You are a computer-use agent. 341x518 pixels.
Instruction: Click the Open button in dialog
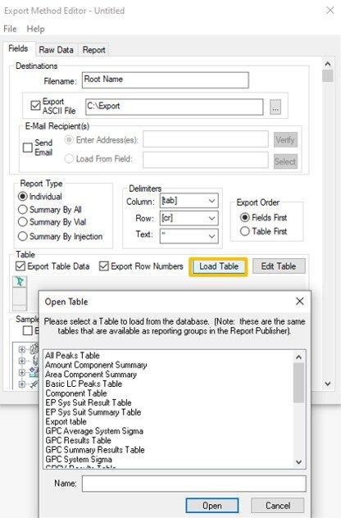coord(212,506)
